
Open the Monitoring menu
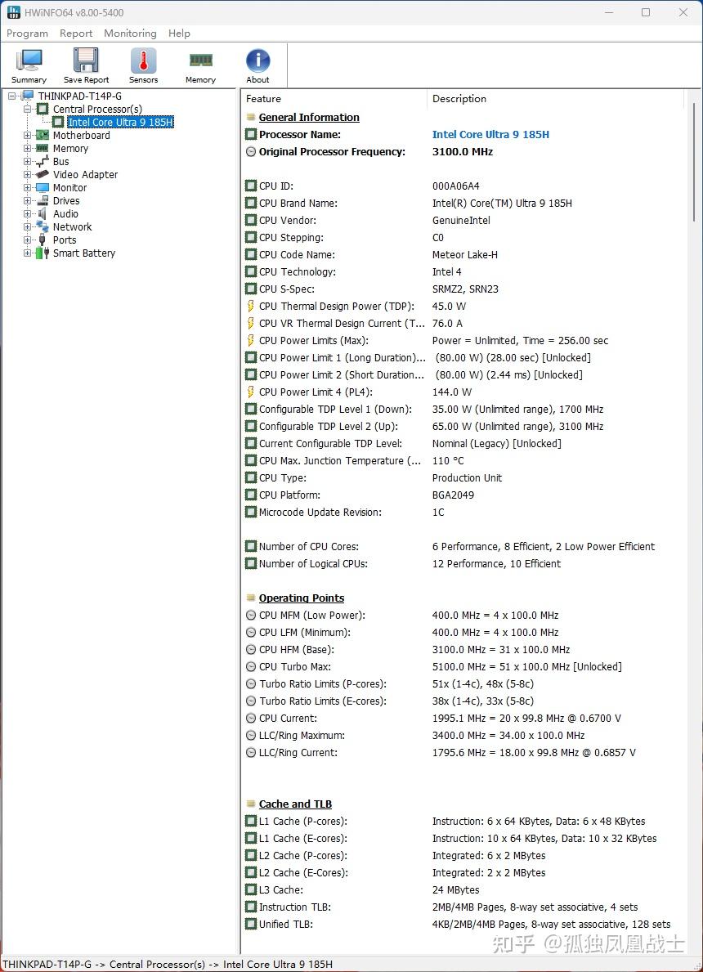pyautogui.click(x=130, y=34)
